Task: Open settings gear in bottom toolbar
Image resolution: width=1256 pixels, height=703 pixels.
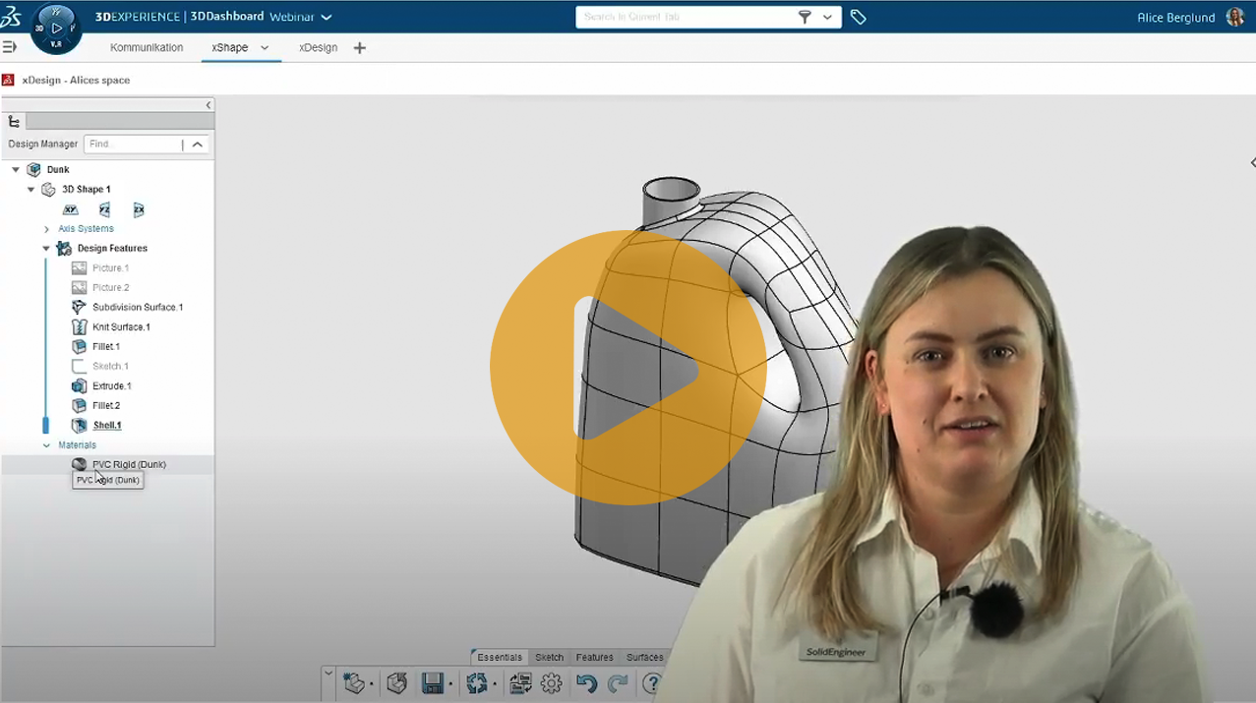Action: pos(552,683)
